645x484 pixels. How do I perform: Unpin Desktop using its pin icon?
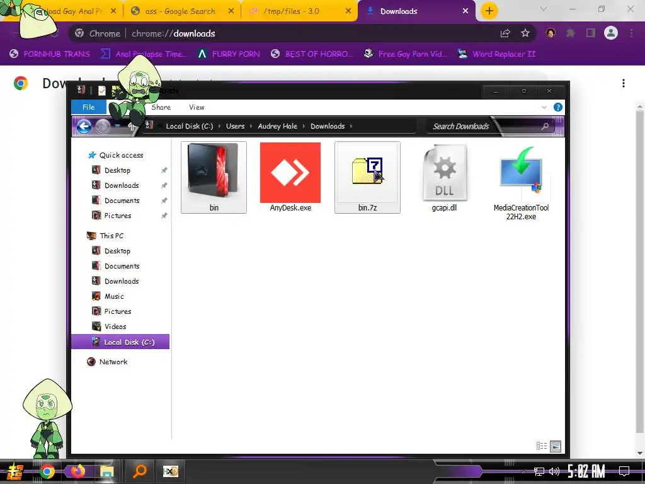point(164,170)
